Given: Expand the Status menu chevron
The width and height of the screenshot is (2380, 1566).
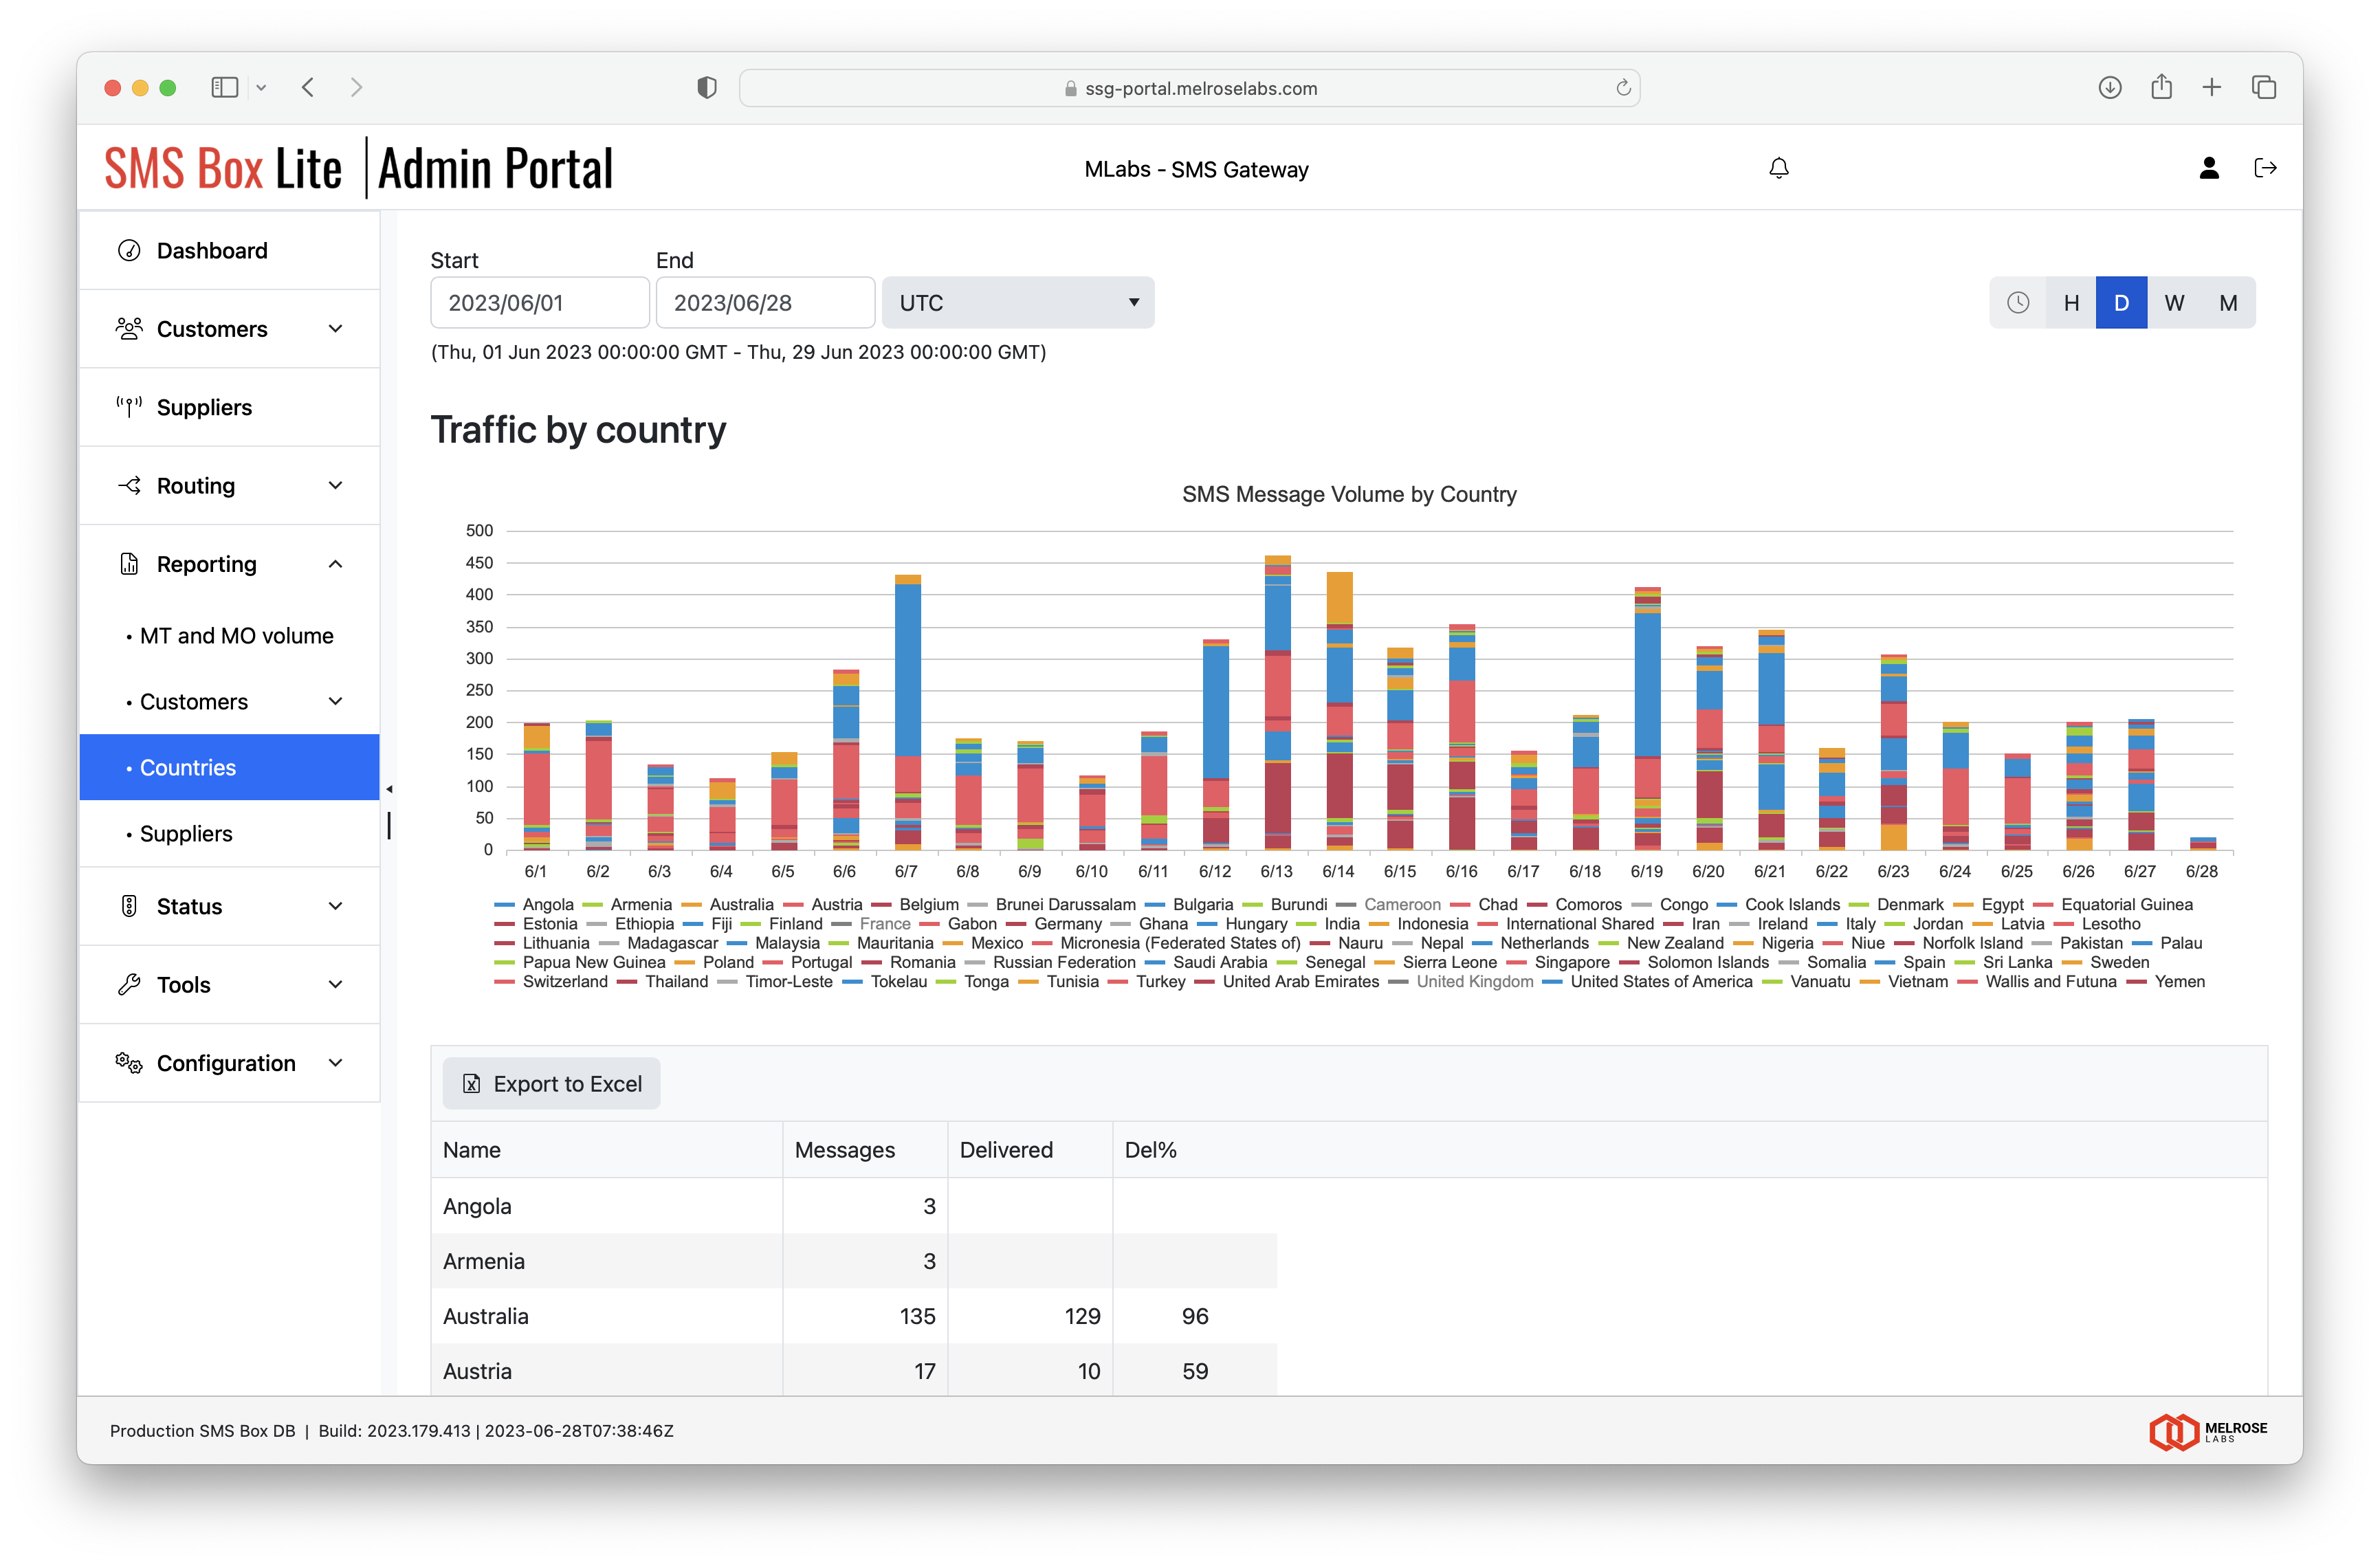Looking at the screenshot, I should point(336,906).
